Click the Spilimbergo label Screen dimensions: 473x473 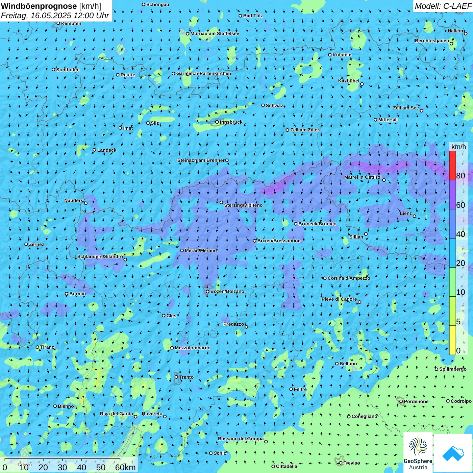point(453,369)
